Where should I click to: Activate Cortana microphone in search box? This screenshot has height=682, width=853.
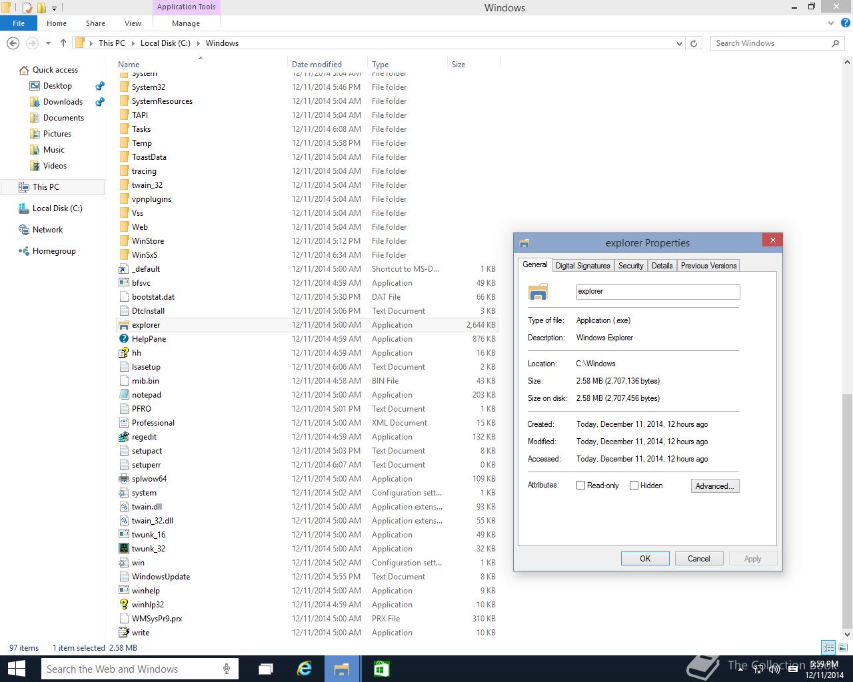pyautogui.click(x=227, y=669)
